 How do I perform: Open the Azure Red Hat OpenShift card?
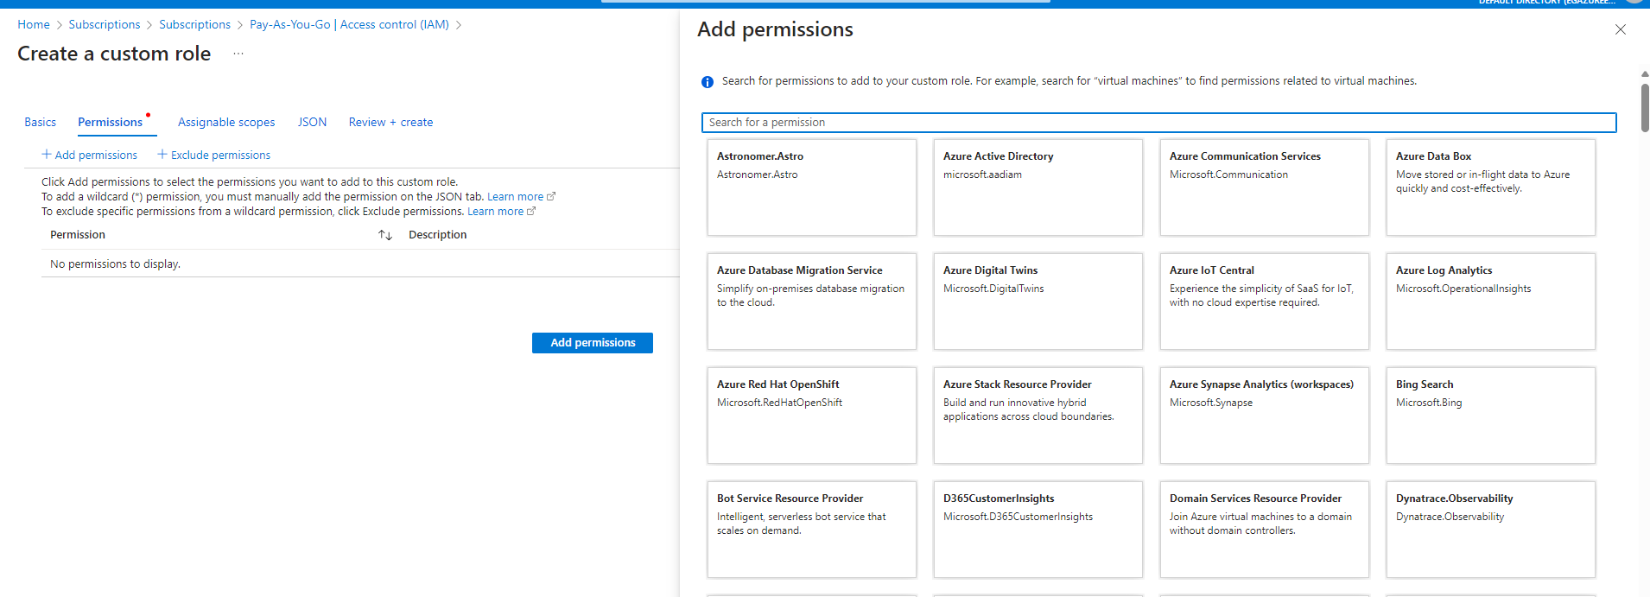pos(812,416)
